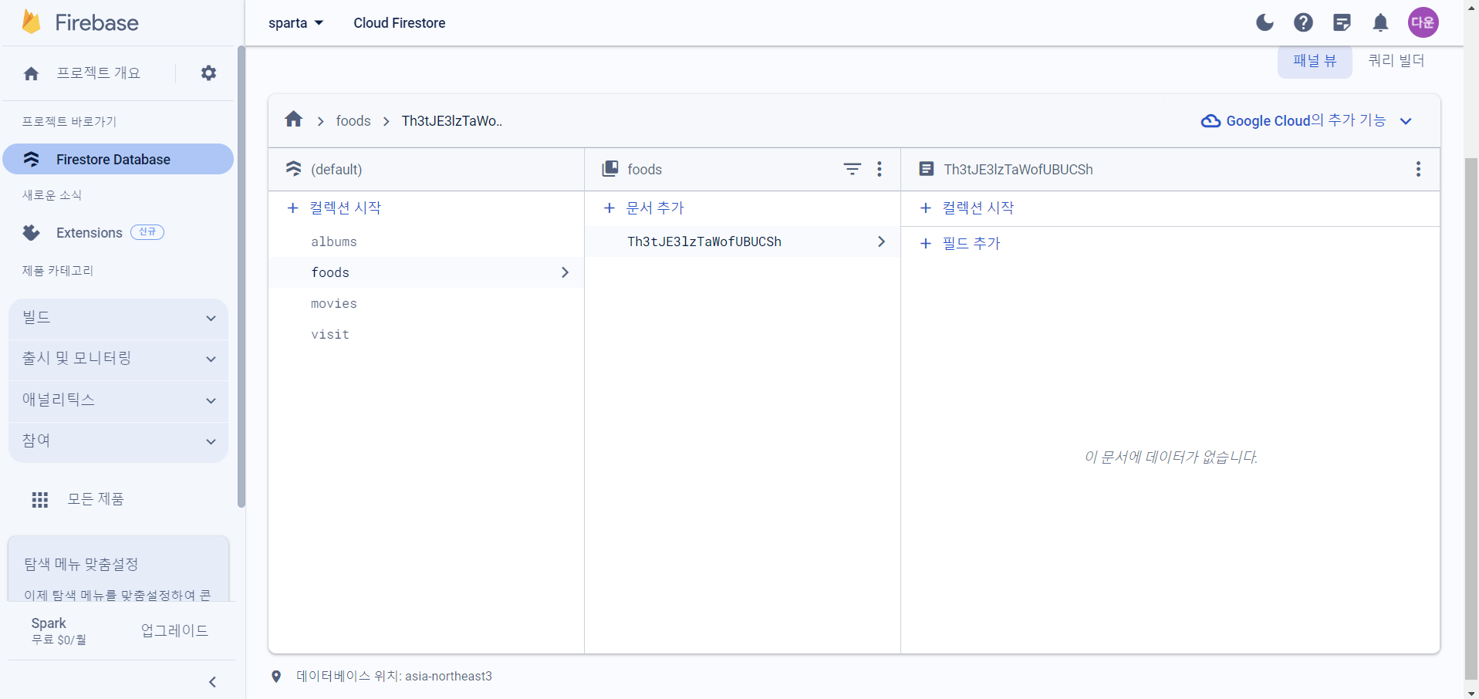This screenshot has height=699, width=1479.
Task: Click the (default) database header
Action: click(x=426, y=169)
